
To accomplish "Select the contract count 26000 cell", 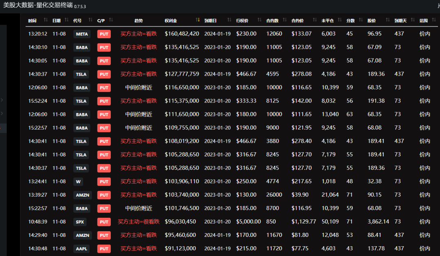I will [x=274, y=195].
